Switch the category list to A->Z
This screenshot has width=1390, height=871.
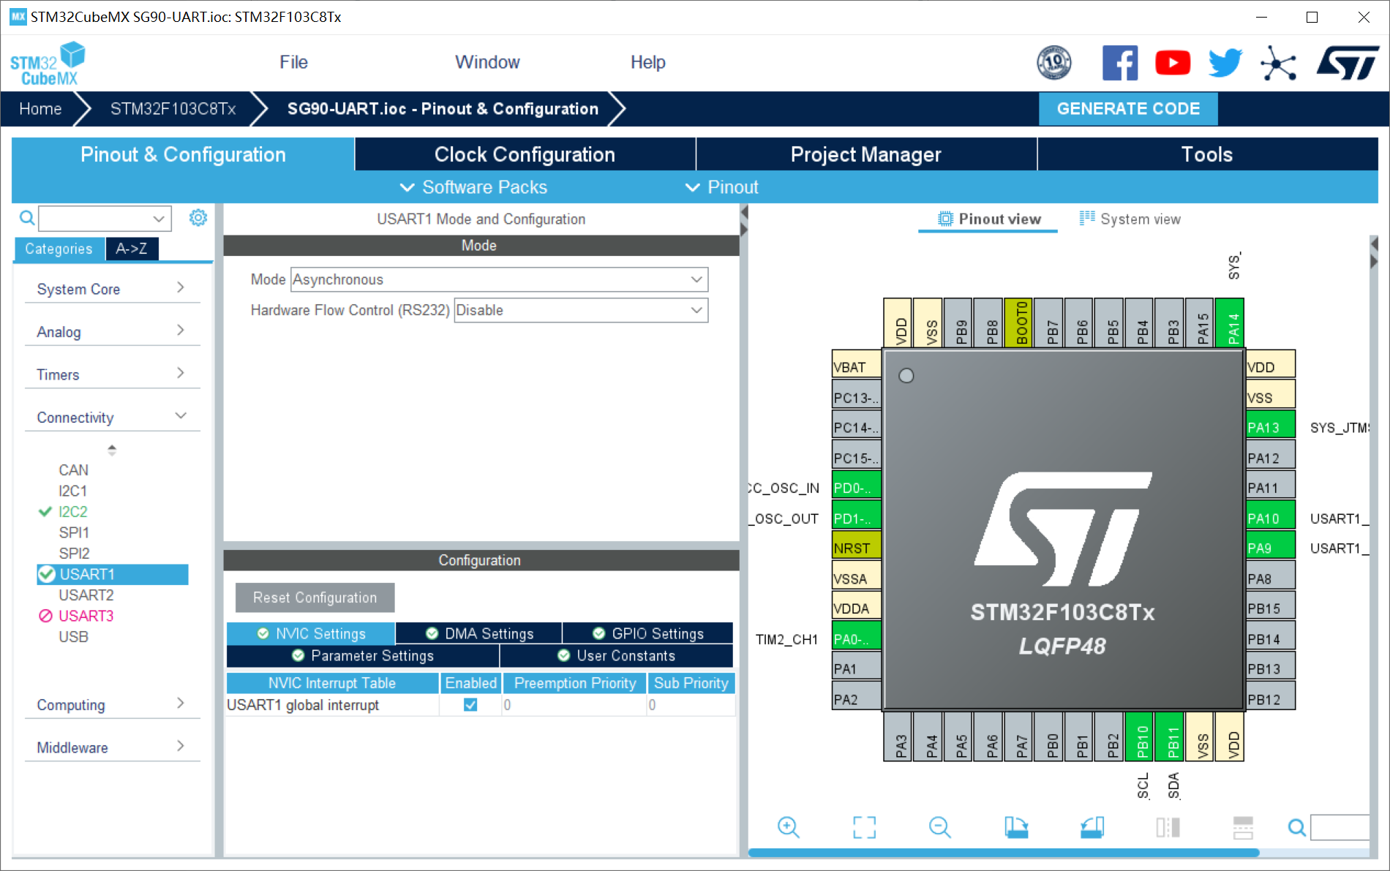tap(132, 249)
